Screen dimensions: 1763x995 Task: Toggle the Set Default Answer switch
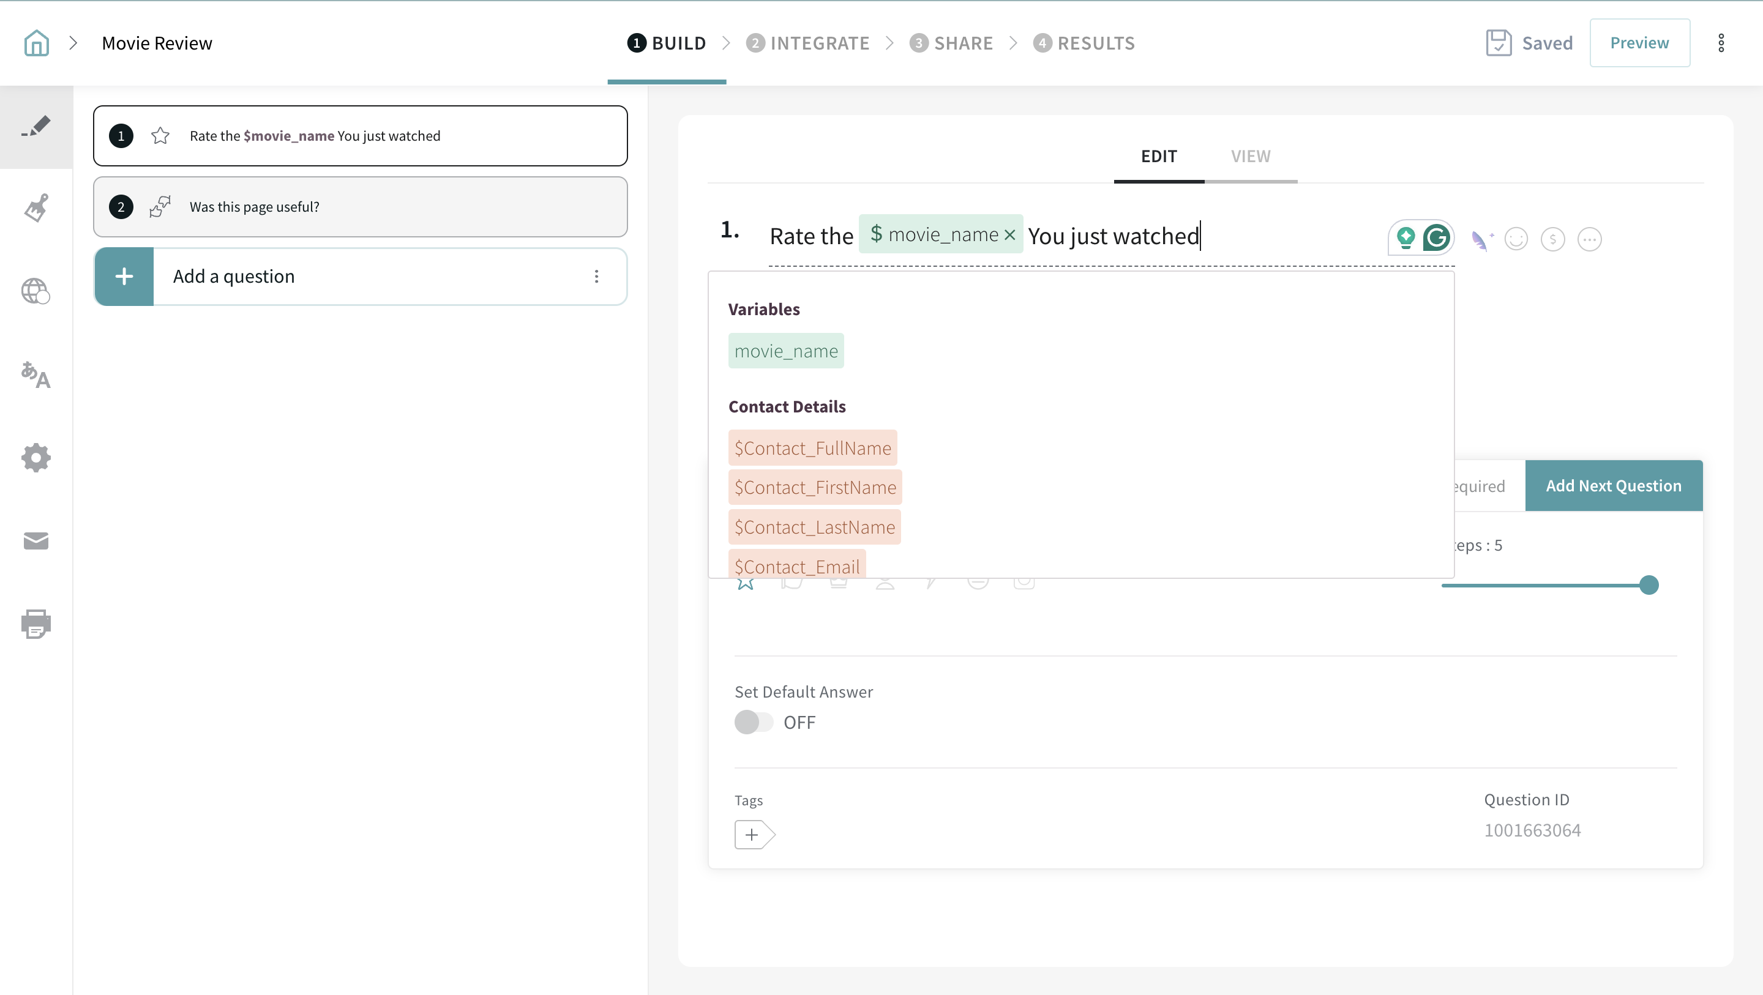coord(753,722)
